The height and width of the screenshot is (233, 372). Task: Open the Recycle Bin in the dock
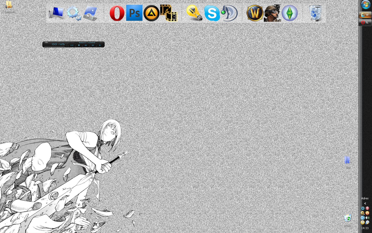pyautogui.click(x=315, y=13)
